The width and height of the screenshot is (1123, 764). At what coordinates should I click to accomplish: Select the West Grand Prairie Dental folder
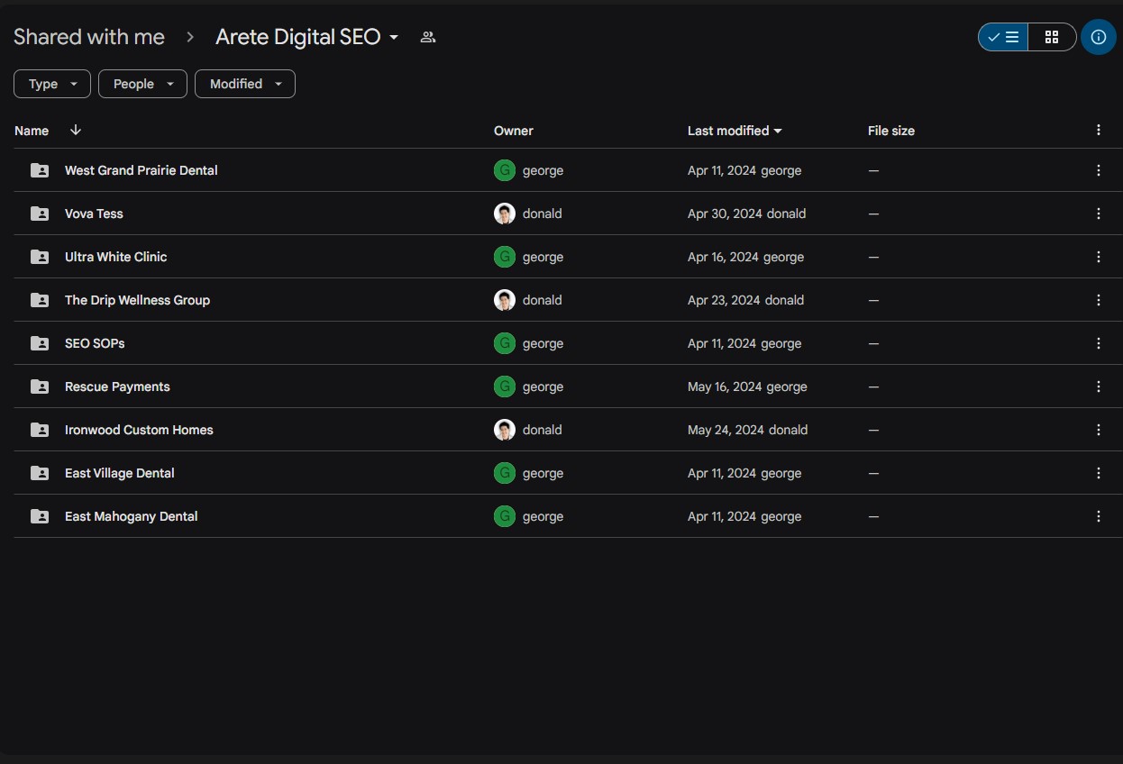[x=142, y=170]
